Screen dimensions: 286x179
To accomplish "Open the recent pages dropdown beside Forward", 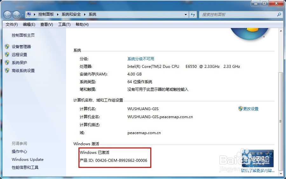I will [x=23, y=15].
